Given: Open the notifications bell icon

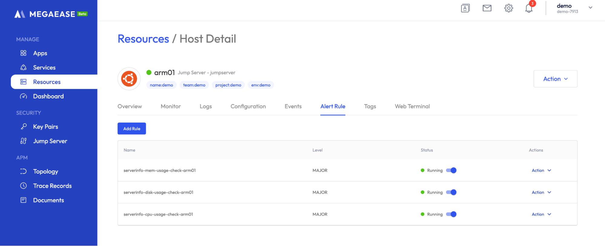Looking at the screenshot, I should pos(529,8).
